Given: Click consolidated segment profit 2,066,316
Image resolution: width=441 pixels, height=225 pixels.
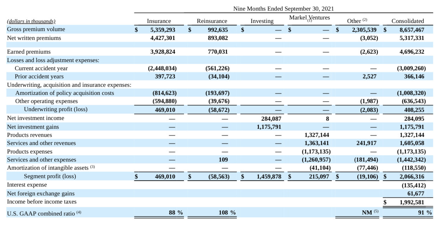Looking at the screenshot, I should [x=412, y=177].
